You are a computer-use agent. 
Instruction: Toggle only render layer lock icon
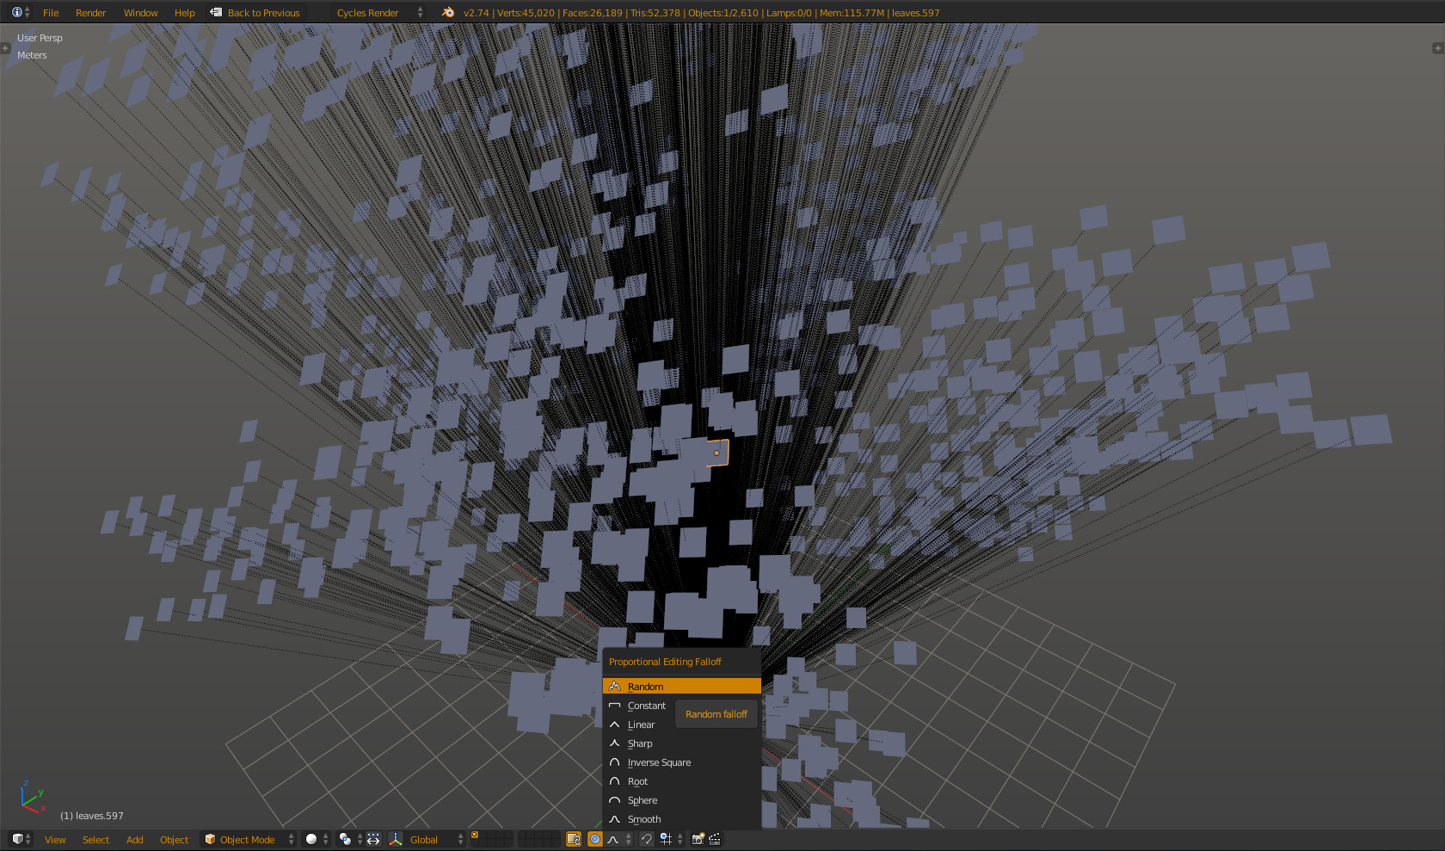click(574, 839)
